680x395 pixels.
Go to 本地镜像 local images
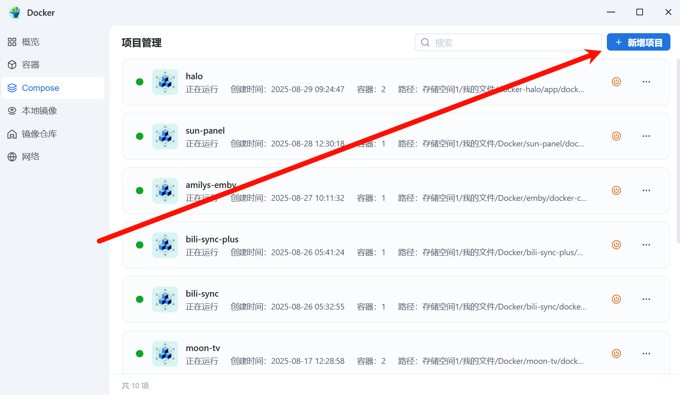(x=53, y=111)
